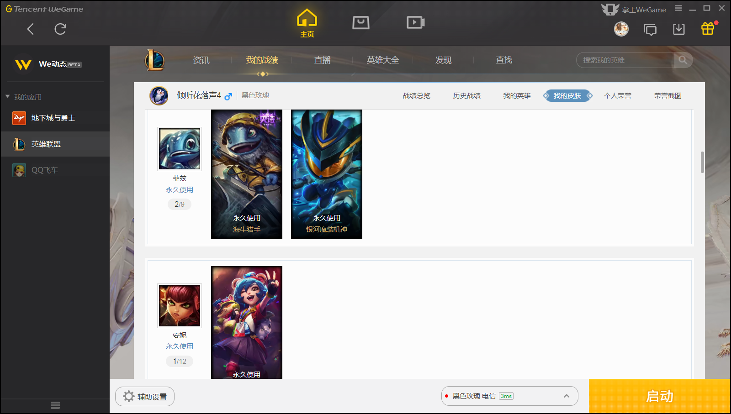Open the chat messages icon
The image size is (731, 414).
tap(650, 30)
